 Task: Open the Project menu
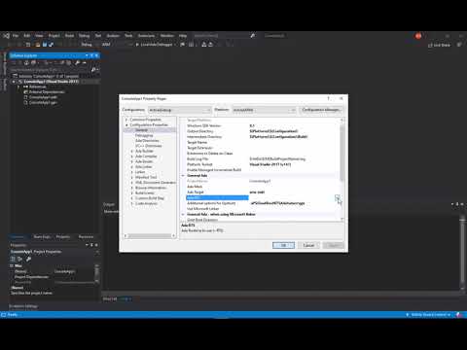[x=54, y=36]
